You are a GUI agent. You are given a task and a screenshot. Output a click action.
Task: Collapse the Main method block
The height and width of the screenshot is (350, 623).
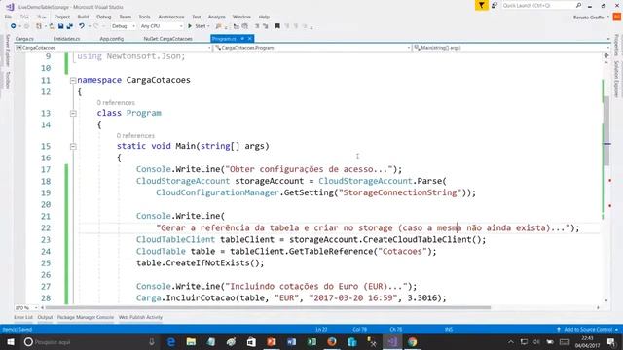[73, 147]
